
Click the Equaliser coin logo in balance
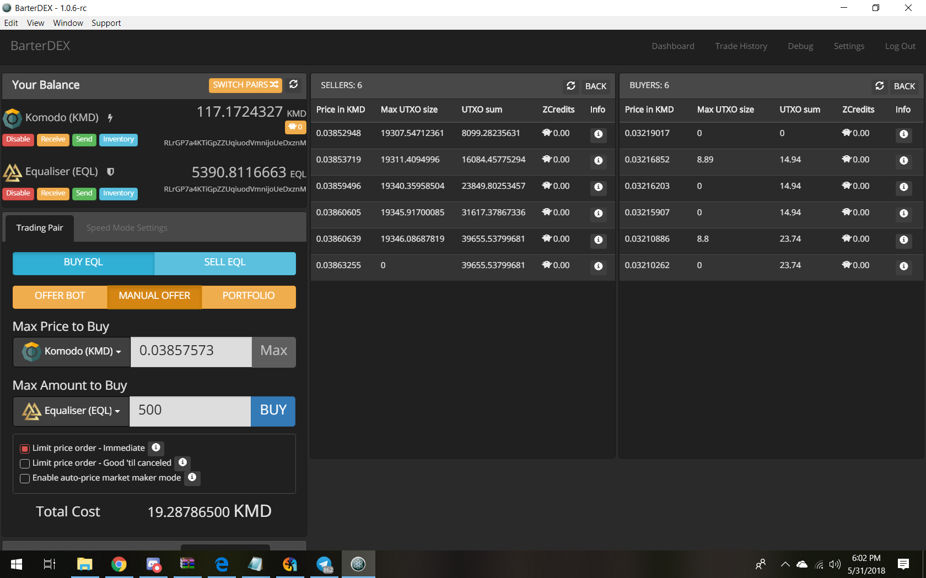(x=12, y=172)
